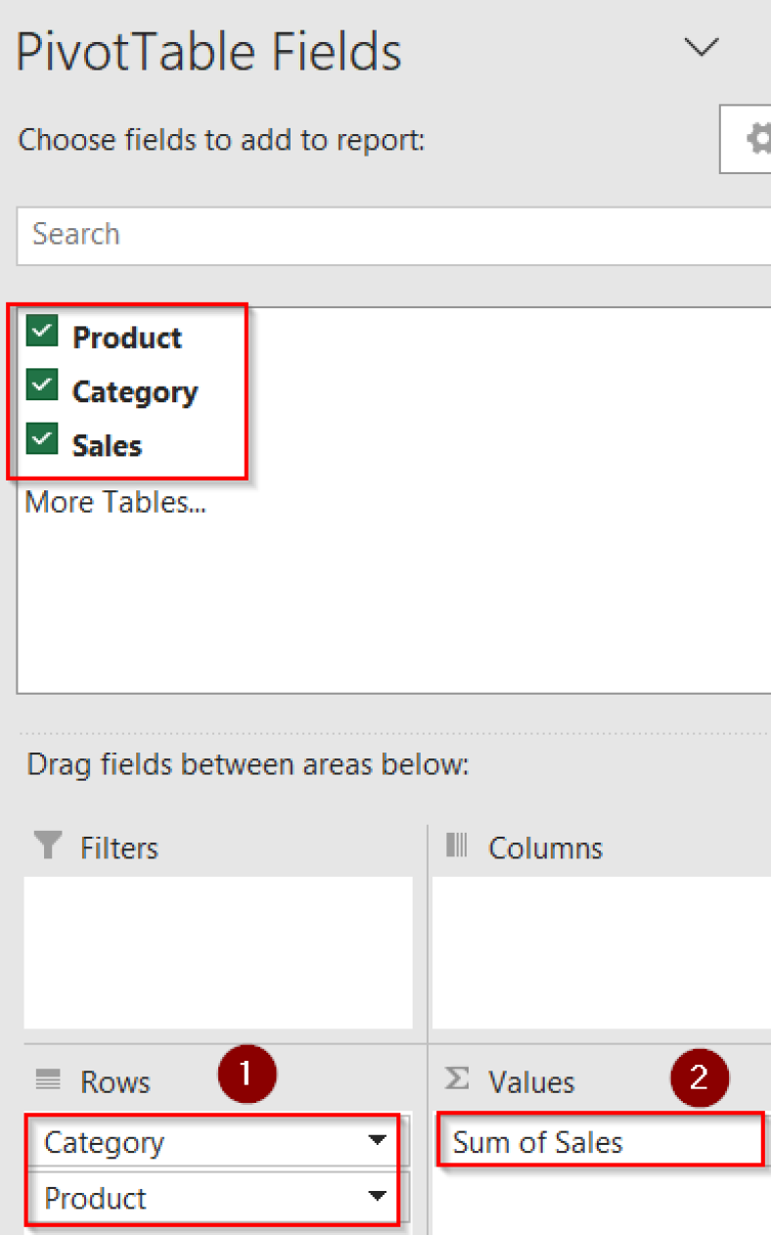Screen dimensions: 771x1235
Task: Open the Category field dropdown in Rows
Action: [x=378, y=1141]
